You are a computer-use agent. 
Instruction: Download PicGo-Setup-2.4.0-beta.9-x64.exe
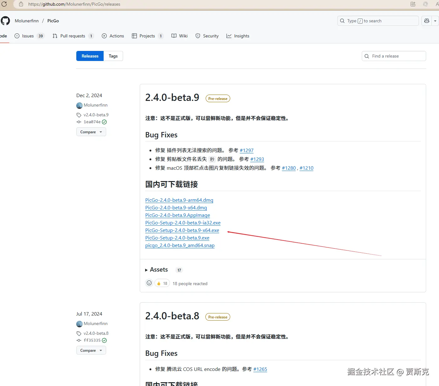[x=182, y=230]
